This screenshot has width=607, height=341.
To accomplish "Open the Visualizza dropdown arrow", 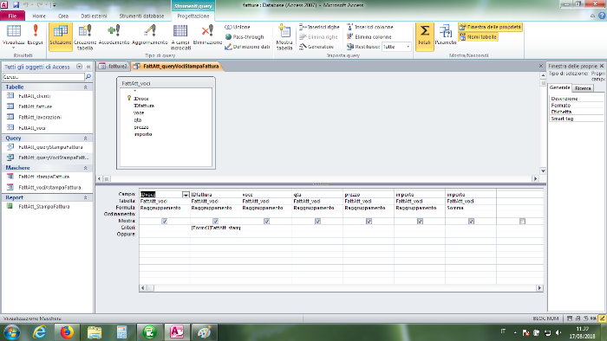I will tap(14, 48).
